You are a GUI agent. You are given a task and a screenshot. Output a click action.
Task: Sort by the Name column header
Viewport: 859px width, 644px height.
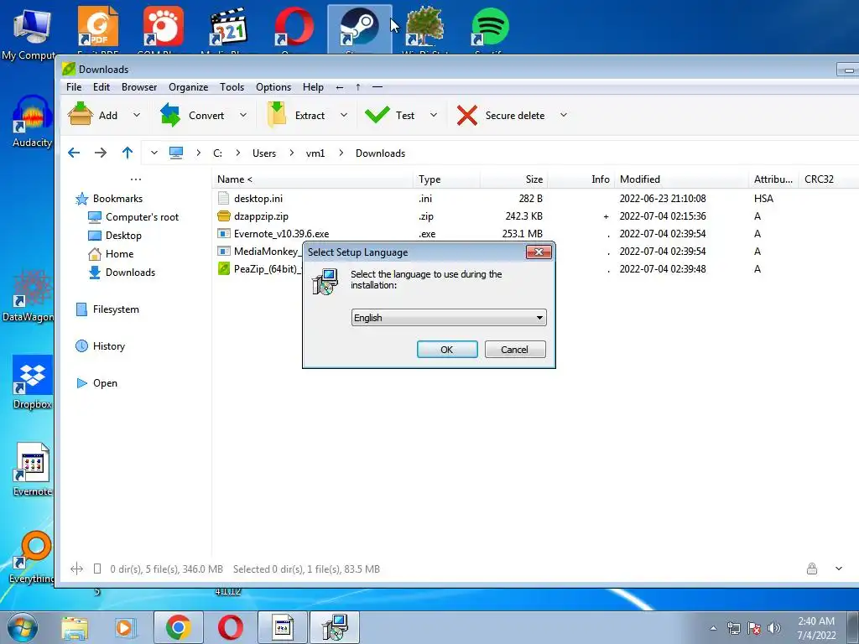pos(312,179)
